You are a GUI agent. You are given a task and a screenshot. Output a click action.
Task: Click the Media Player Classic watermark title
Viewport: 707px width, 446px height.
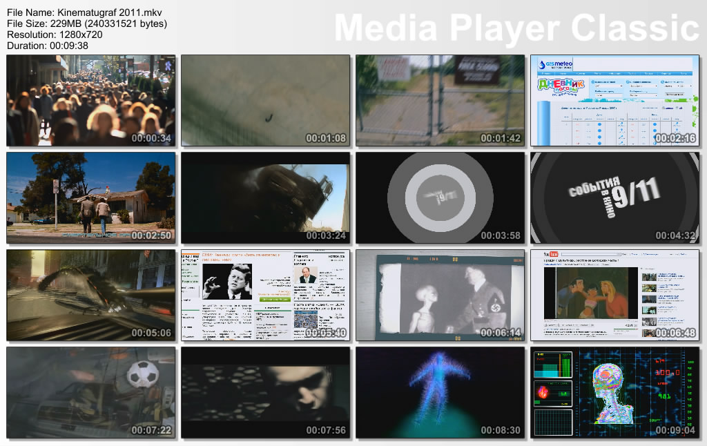click(516, 28)
